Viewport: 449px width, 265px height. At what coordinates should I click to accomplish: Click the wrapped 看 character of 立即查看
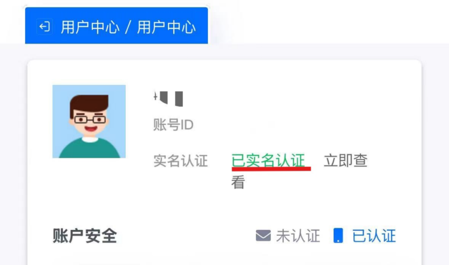(x=238, y=183)
